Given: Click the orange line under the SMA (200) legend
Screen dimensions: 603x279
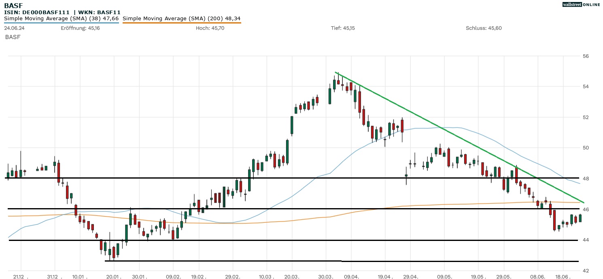Looking at the screenshot, I should pos(181,23).
